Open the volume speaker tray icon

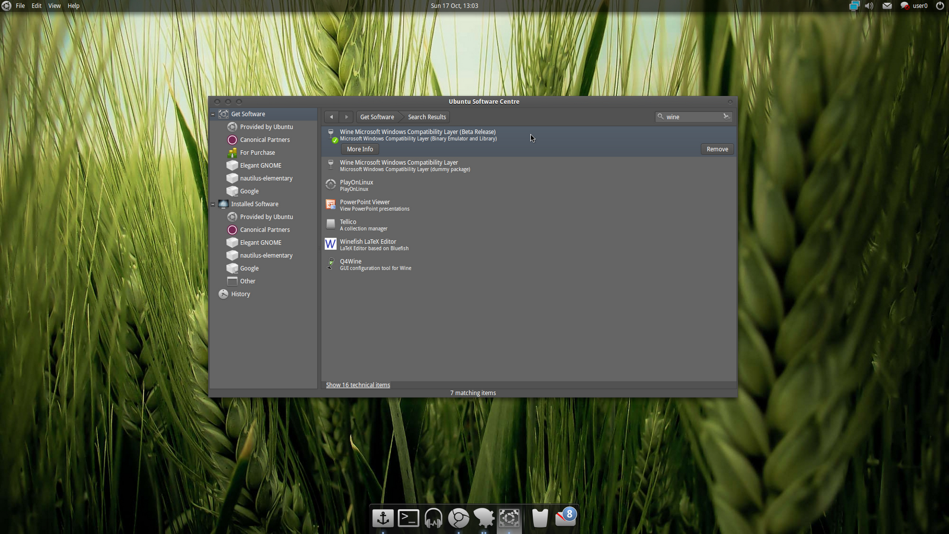point(870,6)
